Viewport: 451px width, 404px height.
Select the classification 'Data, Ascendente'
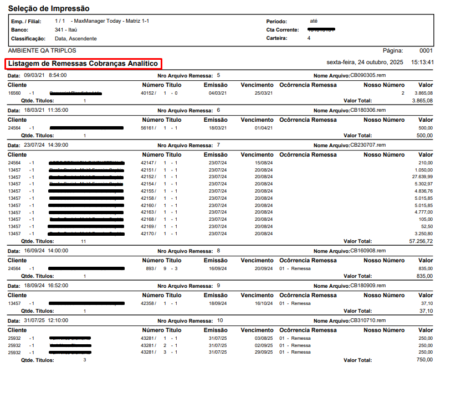coord(76,39)
